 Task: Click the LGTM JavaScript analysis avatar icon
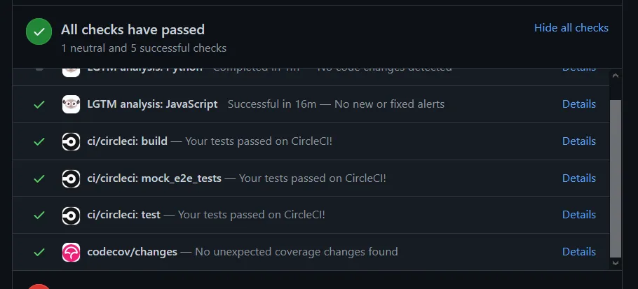[71, 104]
